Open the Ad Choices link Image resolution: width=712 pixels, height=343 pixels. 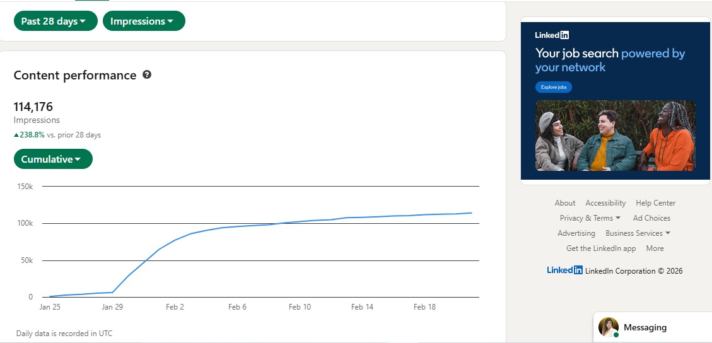click(651, 218)
